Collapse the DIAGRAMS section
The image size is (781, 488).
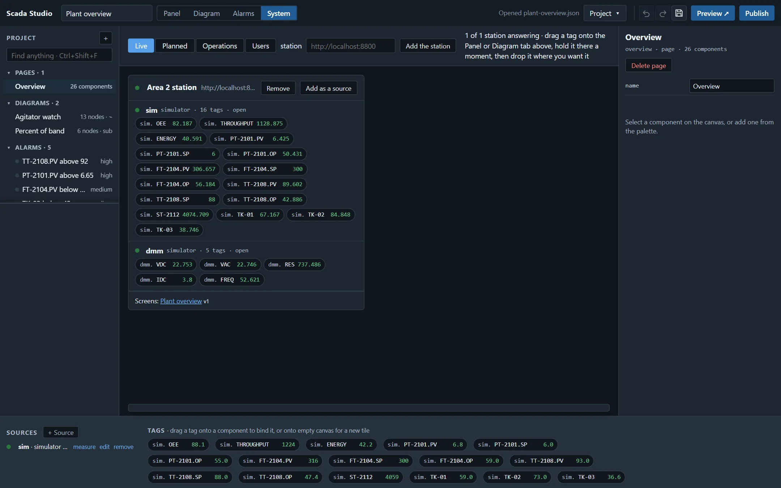(9, 103)
